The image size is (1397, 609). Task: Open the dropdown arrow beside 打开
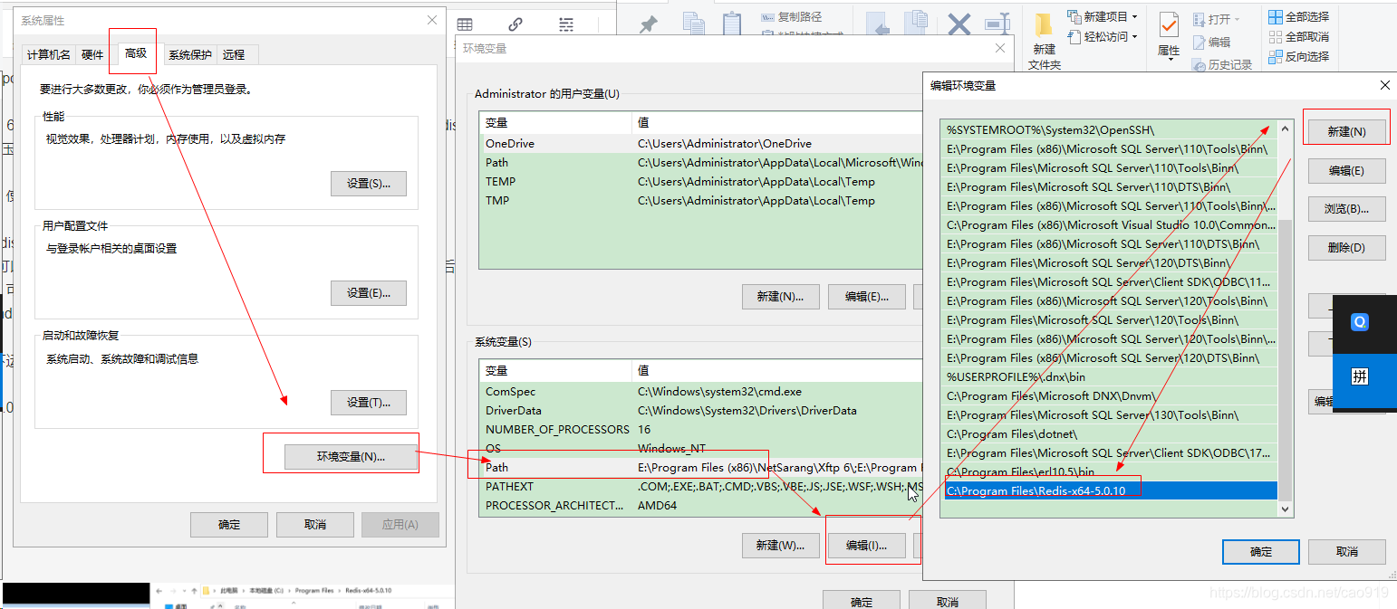pyautogui.click(x=1238, y=19)
